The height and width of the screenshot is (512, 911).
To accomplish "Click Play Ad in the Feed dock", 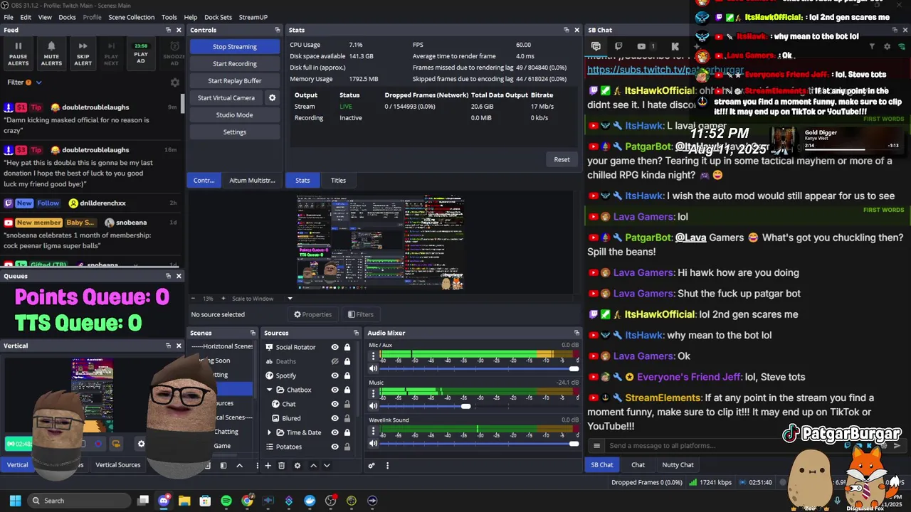I will click(141, 53).
